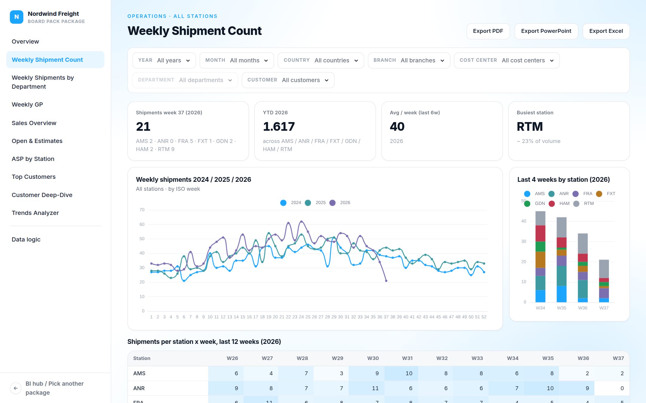Click the Export PDF button
This screenshot has width=646, height=403.
pyautogui.click(x=488, y=31)
